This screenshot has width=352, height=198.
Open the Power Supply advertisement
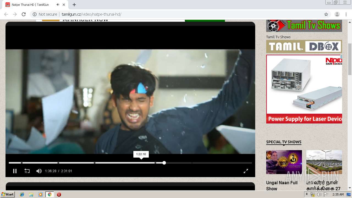click(304, 89)
